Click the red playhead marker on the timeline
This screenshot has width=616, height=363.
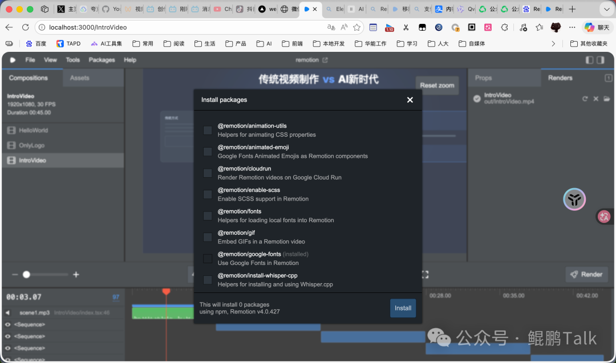(x=166, y=292)
